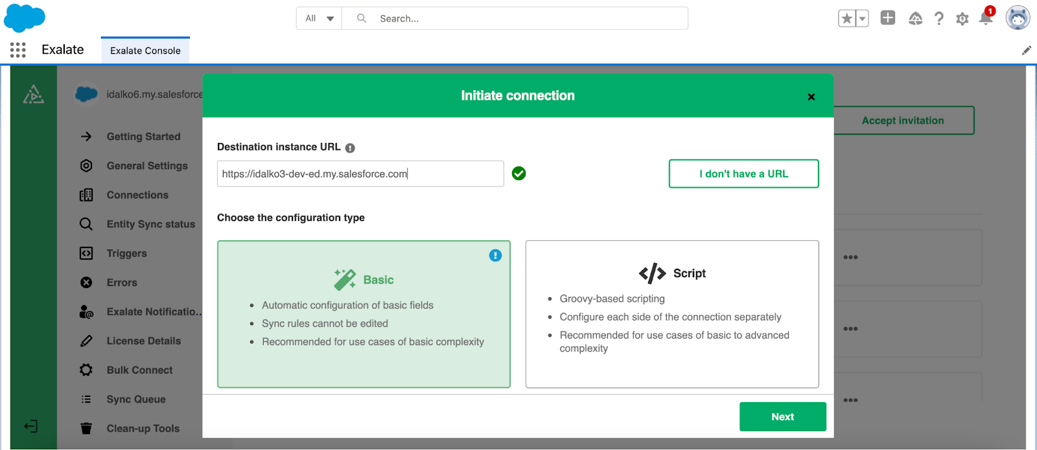Open Clean-up Tools in sidebar

(x=143, y=429)
